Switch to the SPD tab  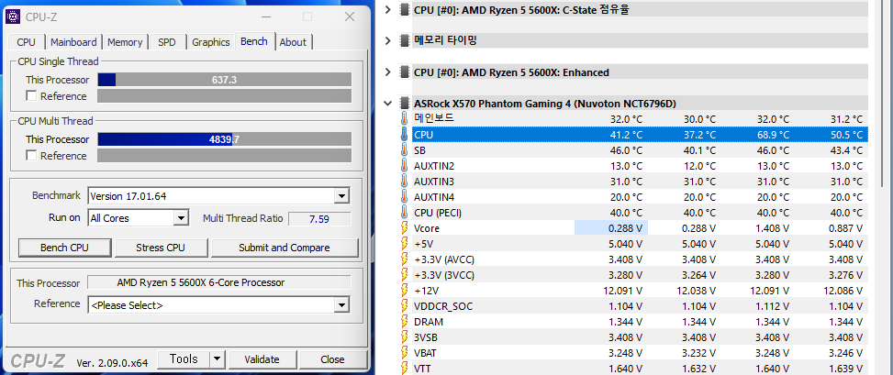[167, 42]
